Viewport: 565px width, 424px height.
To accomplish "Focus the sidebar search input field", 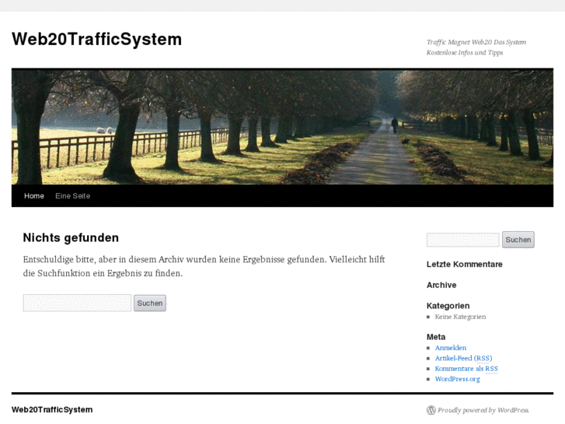I will (462, 240).
